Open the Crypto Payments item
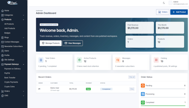Viewport: 189px width, 108px height. click(11, 82)
